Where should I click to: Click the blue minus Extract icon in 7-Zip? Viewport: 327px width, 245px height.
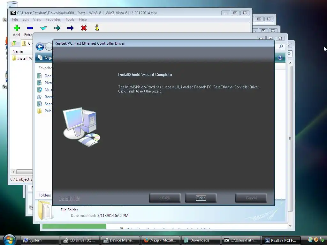click(30, 28)
